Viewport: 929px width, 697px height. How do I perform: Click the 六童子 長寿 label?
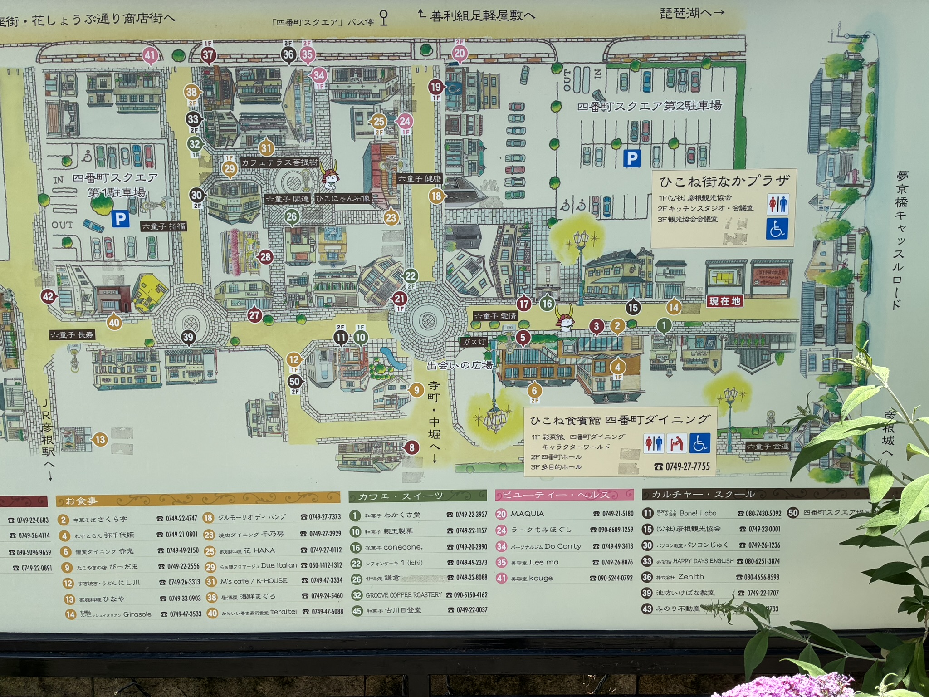pyautogui.click(x=73, y=335)
